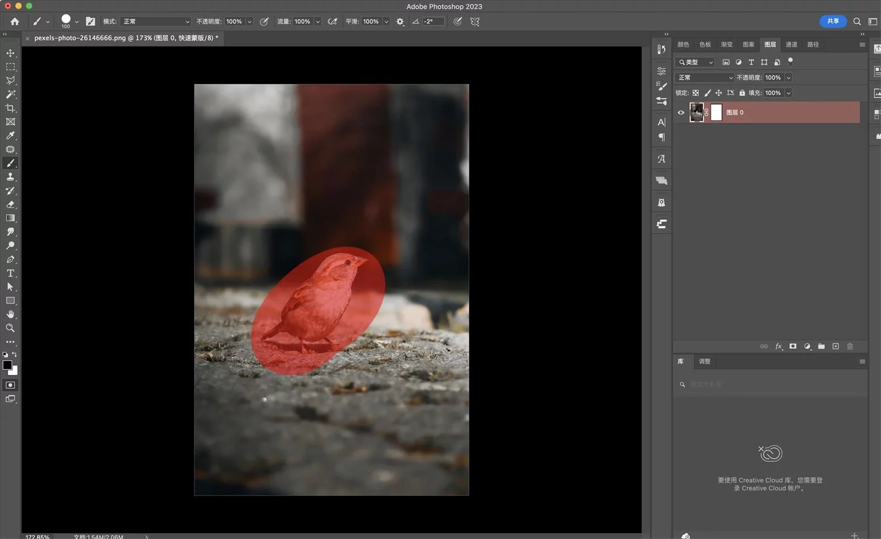Click the foreground color swatch
Screen dimensions: 881x539
coord(7,365)
